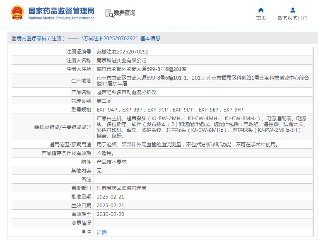Click the 备注 row label
Viewport: 318px width, 240px height.
(86, 179)
